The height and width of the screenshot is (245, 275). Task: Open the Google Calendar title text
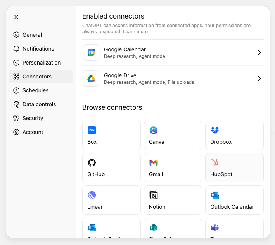click(125, 49)
